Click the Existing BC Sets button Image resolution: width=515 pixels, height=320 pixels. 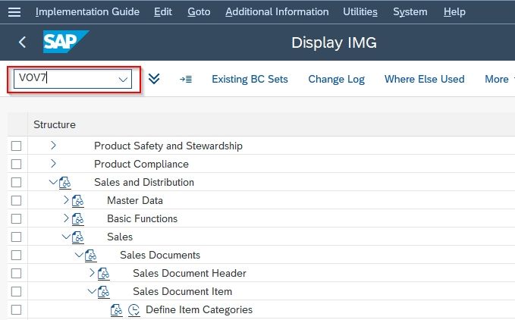tap(250, 79)
